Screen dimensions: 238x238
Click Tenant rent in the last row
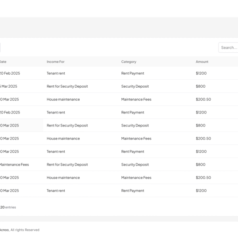[56, 191]
